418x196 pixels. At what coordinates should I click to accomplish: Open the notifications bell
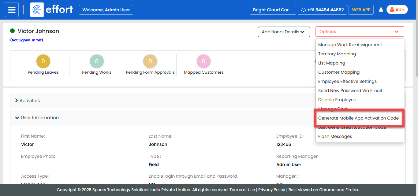(381, 10)
